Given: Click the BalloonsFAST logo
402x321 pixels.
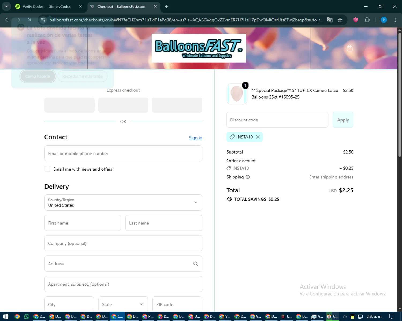Looking at the screenshot, I should pos(199,48).
